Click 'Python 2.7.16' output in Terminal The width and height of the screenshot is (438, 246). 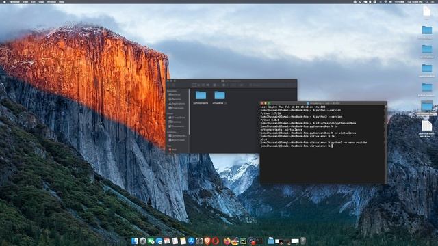pos(270,113)
